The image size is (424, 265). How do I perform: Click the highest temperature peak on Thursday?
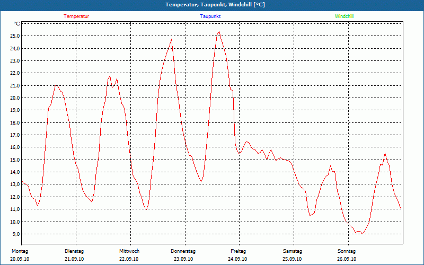[x=219, y=32]
